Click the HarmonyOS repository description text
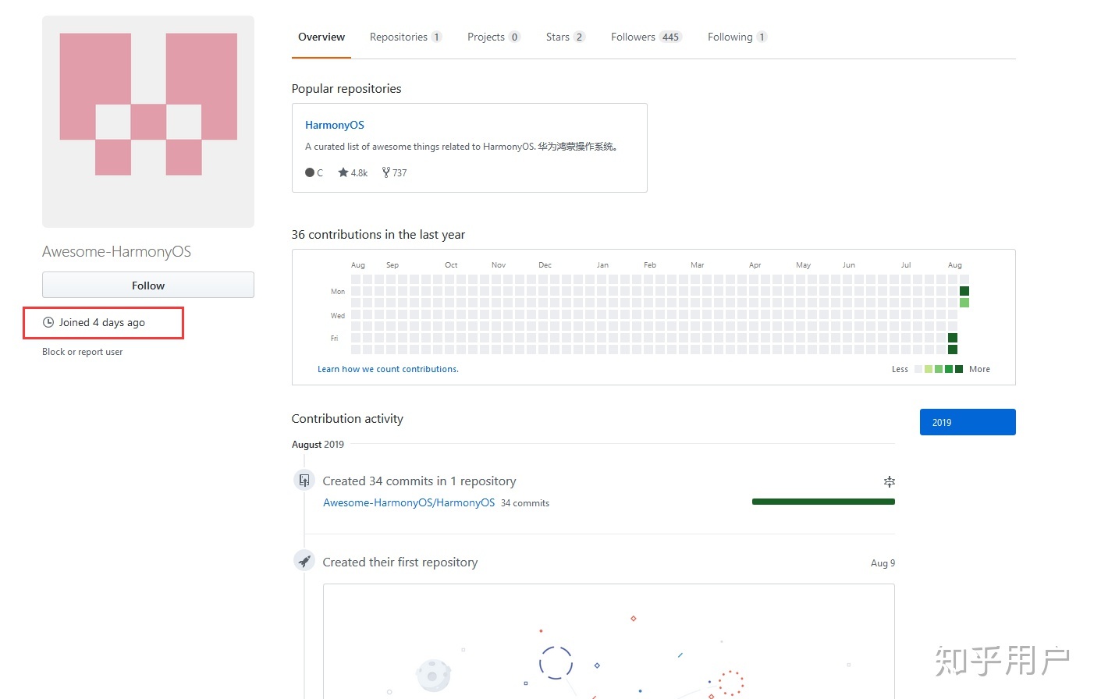 463,147
